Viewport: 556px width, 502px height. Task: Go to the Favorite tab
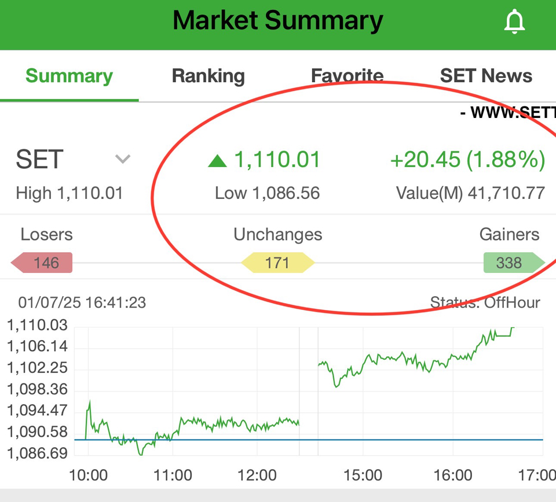coord(347,76)
